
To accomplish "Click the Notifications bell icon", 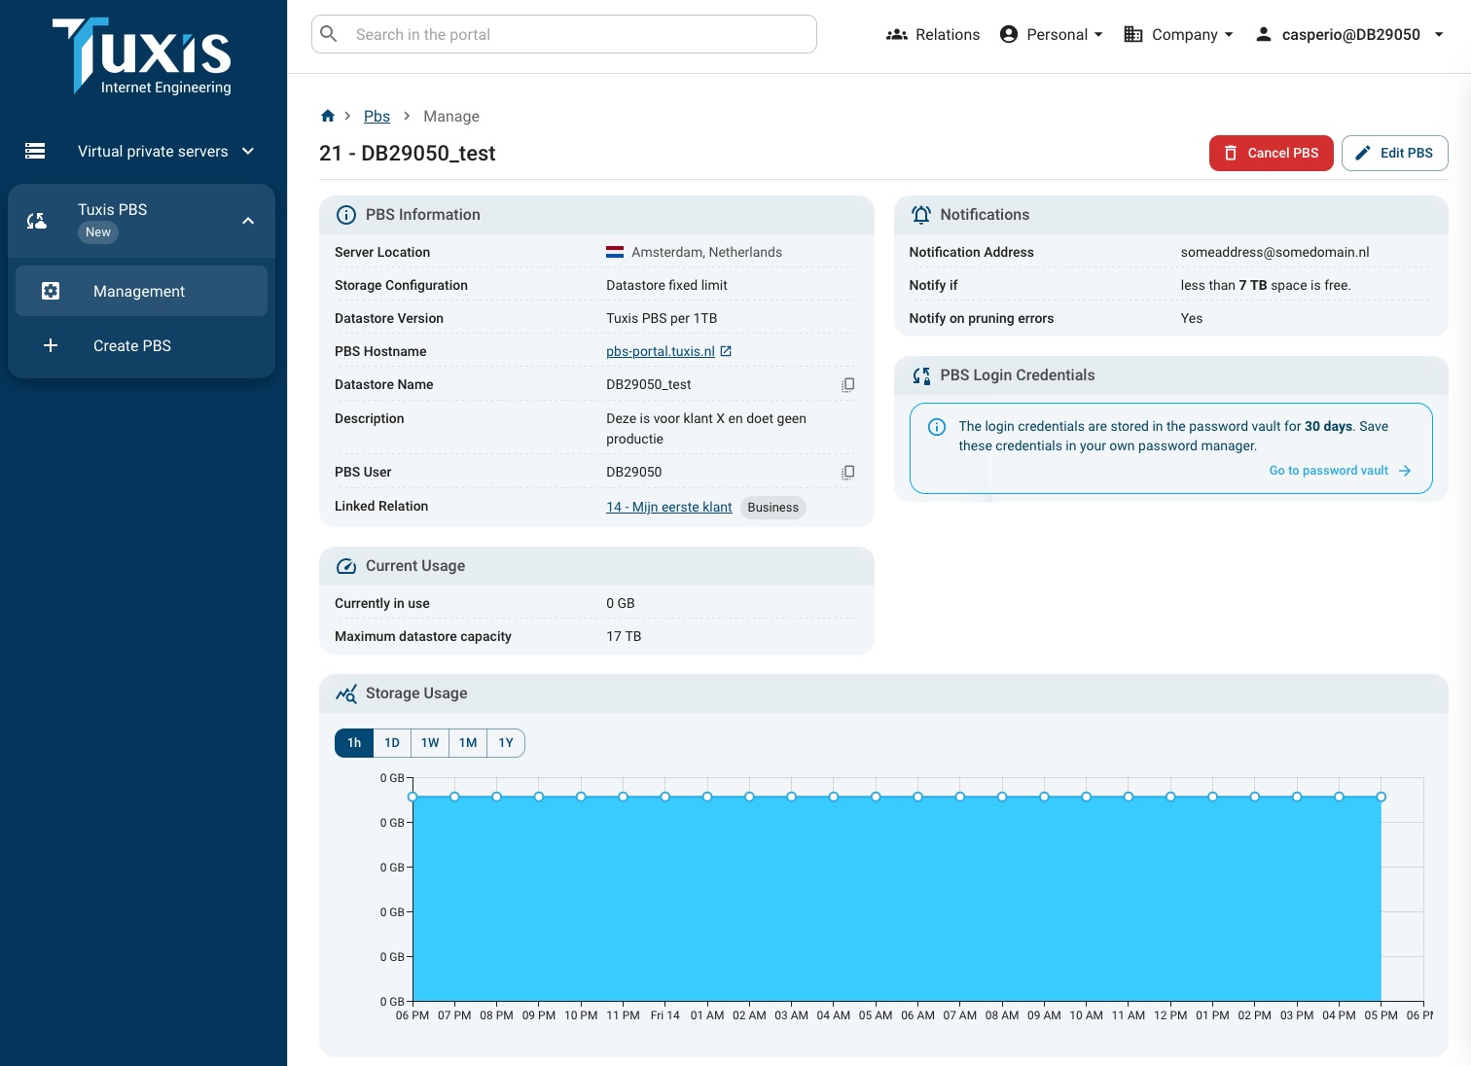I will (920, 215).
